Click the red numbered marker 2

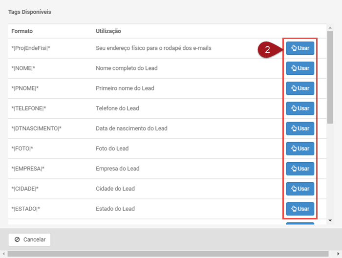(x=268, y=49)
